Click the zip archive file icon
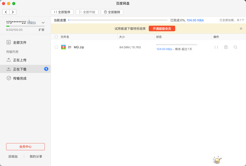 63,47
